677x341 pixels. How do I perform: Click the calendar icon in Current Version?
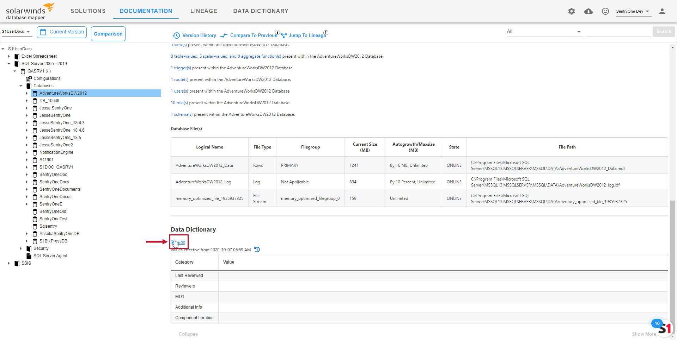(43, 32)
